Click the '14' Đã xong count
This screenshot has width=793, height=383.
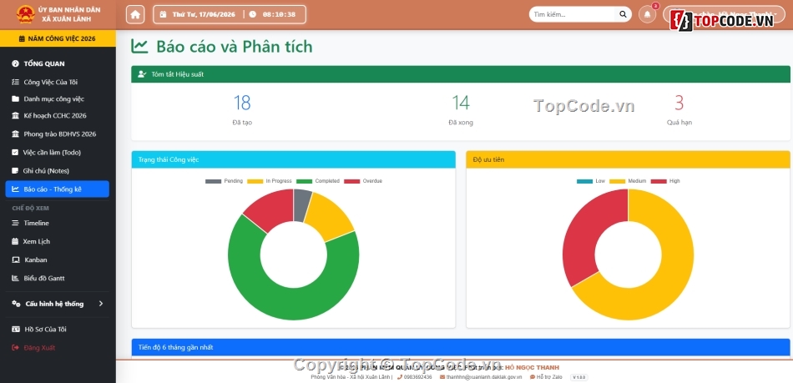click(x=461, y=103)
